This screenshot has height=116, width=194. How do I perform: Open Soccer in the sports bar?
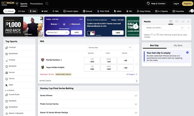[x=88, y=11]
